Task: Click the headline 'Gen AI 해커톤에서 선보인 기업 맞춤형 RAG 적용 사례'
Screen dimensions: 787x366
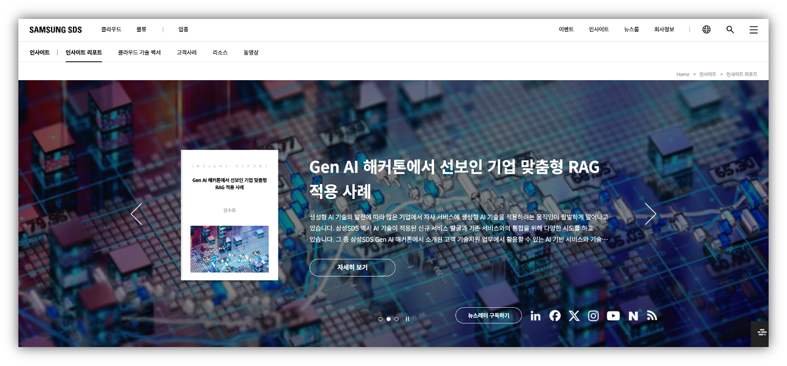Action: coord(454,179)
